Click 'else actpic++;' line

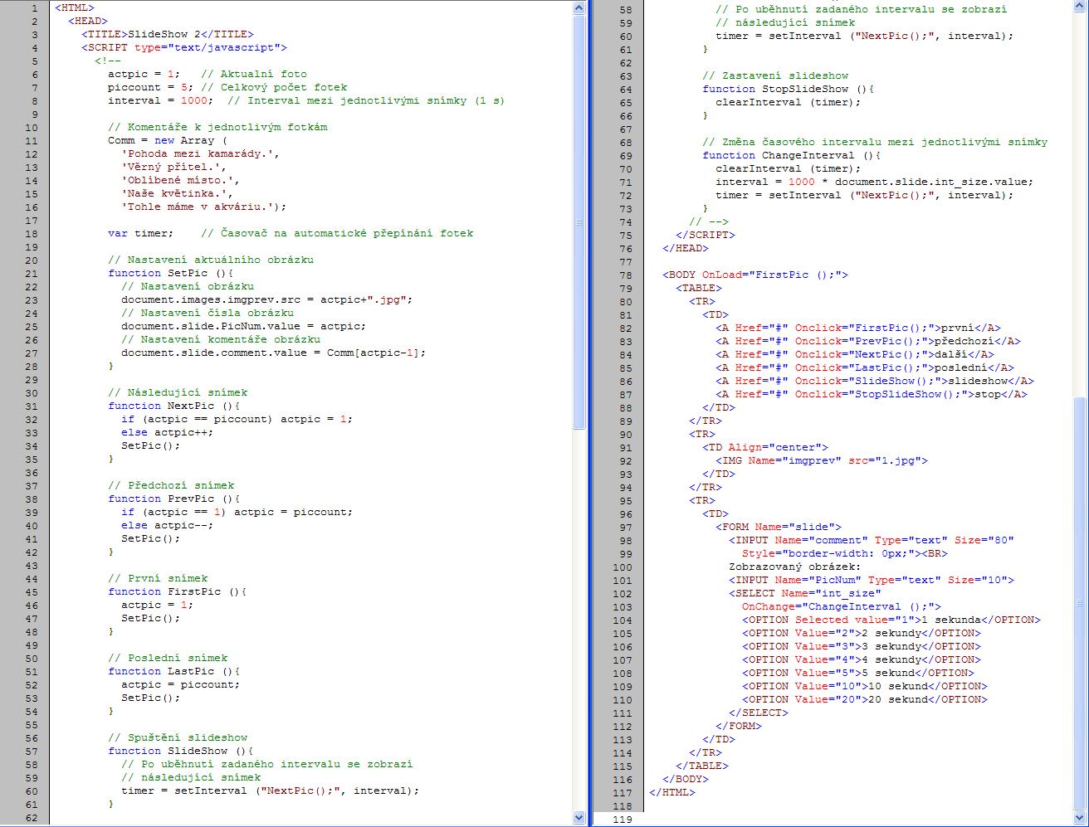pyautogui.click(x=167, y=432)
